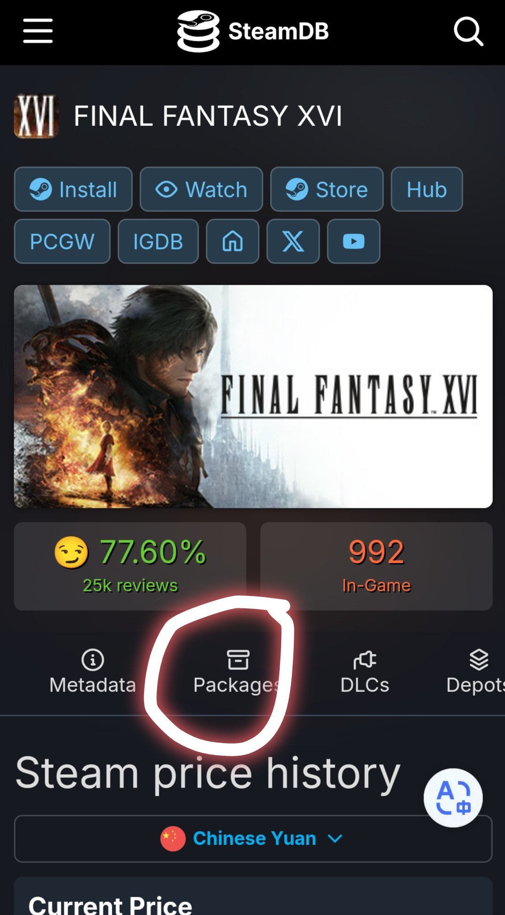Screen dimensions: 505x915
Task: Tap the search magnifier icon
Action: (x=468, y=31)
